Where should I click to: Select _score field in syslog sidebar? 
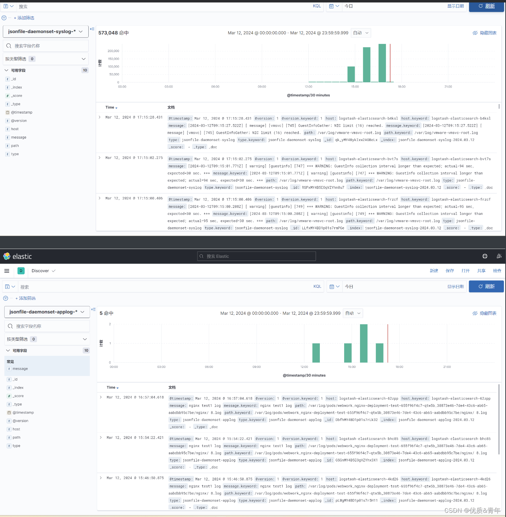(17, 96)
